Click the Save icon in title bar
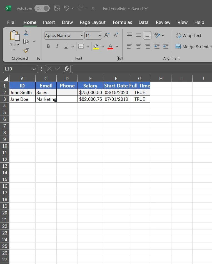This screenshot has width=212, height=264. tap(57, 8)
